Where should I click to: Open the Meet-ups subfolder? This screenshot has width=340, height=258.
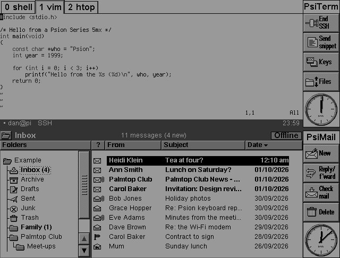pyautogui.click(x=41, y=246)
